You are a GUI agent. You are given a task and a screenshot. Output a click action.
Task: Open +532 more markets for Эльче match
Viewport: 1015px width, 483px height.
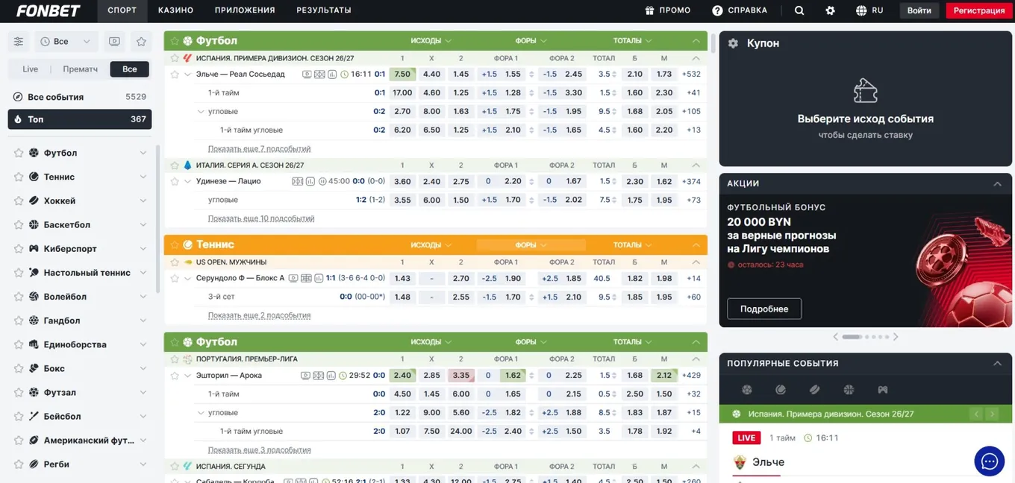click(x=691, y=75)
